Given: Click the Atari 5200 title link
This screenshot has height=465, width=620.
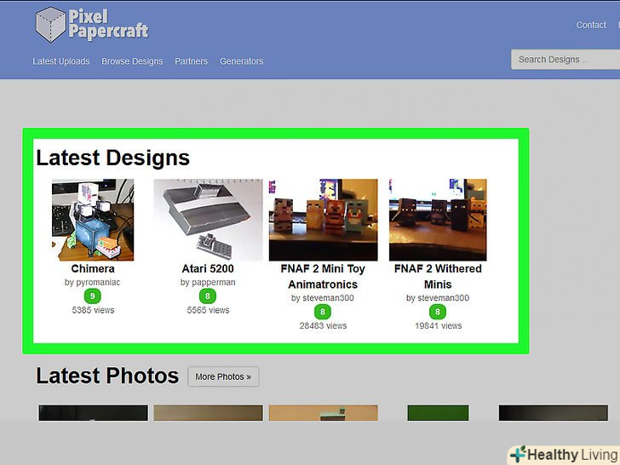Looking at the screenshot, I should click(x=208, y=269).
